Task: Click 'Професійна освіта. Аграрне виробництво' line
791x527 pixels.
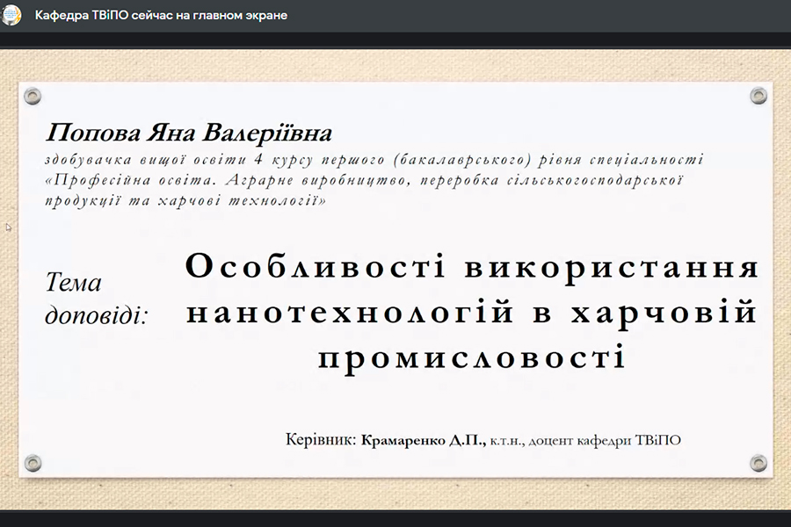Action: [x=364, y=181]
